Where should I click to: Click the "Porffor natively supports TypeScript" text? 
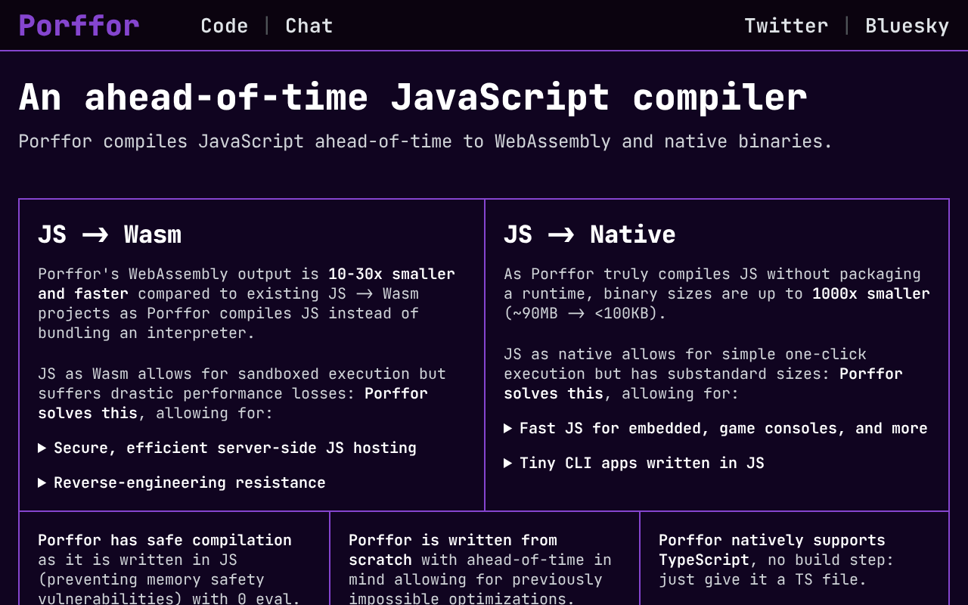[x=772, y=550]
